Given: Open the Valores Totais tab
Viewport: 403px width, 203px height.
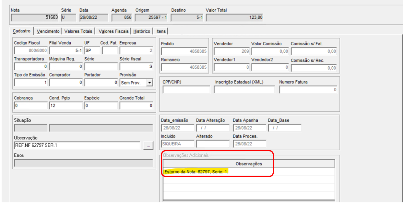Looking at the screenshot, I should [78, 31].
